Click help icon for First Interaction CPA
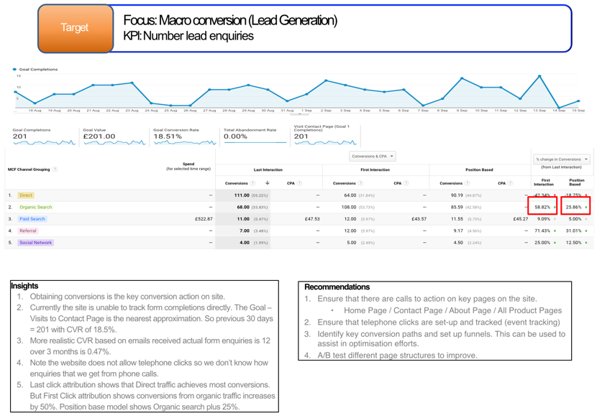The width and height of the screenshot is (602, 413). tap(406, 183)
